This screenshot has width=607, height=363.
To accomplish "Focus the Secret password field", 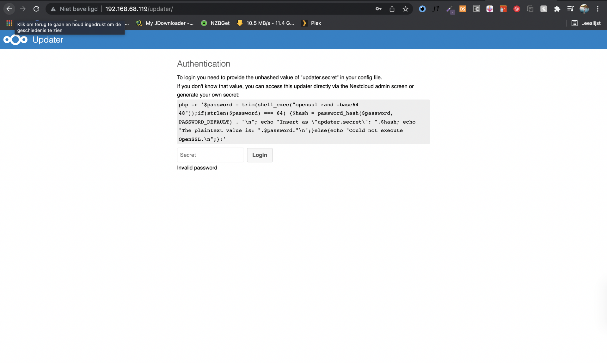I will (x=210, y=155).
